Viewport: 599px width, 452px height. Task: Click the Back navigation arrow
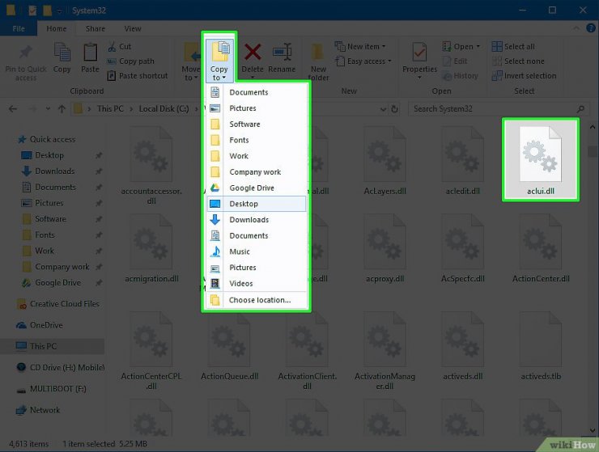point(13,109)
